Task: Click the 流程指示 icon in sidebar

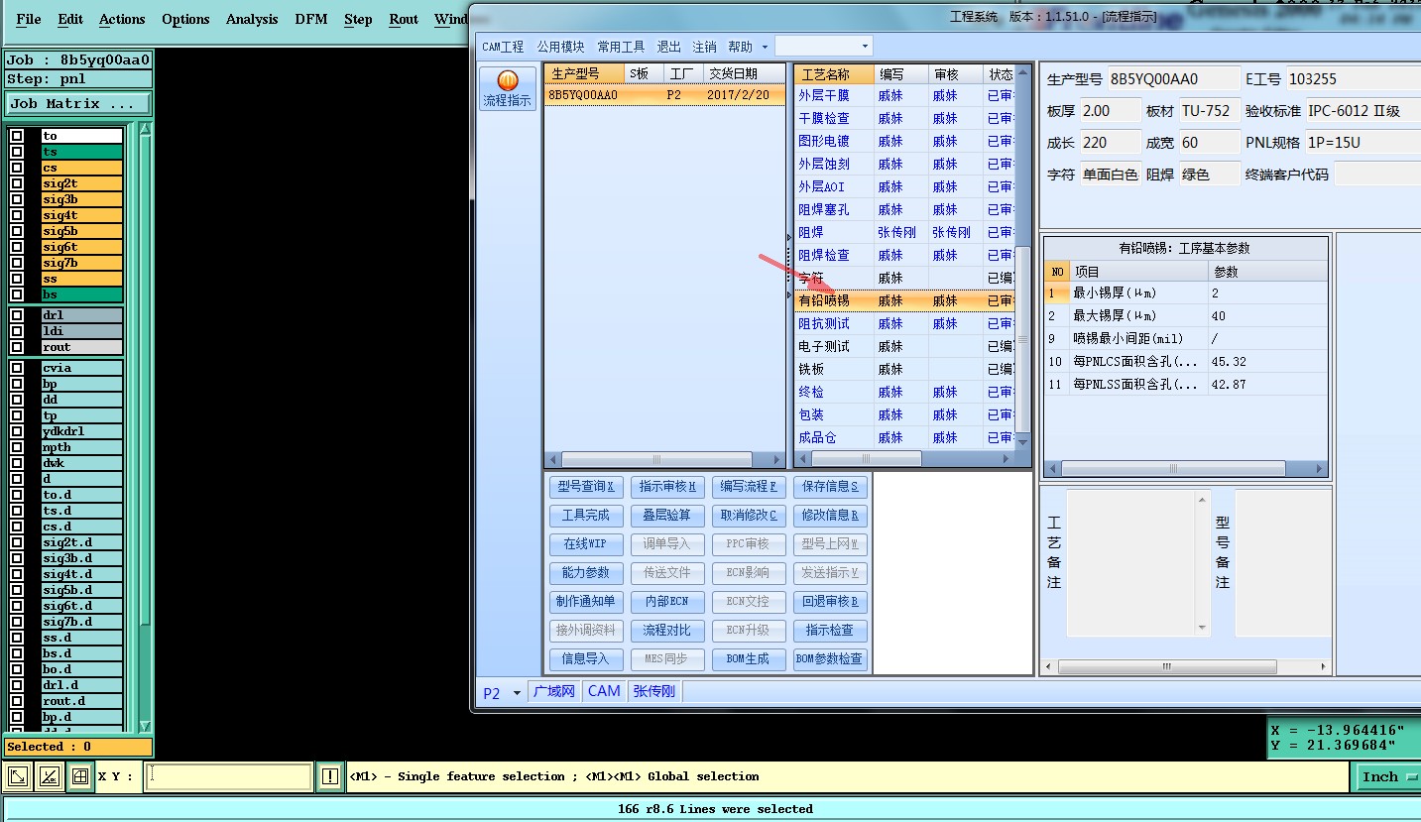Action: pos(507,88)
